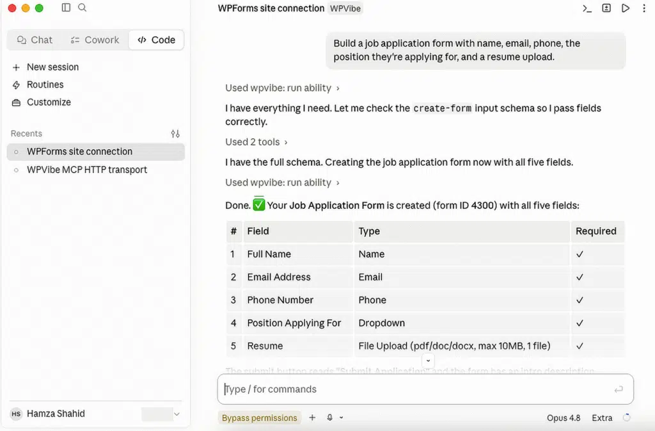Open the terminal icon in header
The width and height of the screenshot is (655, 431).
[x=587, y=8]
